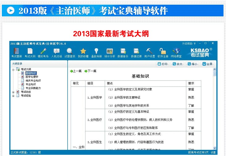
Task: Expand the 考试经验 tree node
Action: coord(13,96)
